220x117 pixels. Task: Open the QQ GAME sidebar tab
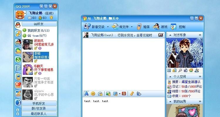click(x=18, y=42)
